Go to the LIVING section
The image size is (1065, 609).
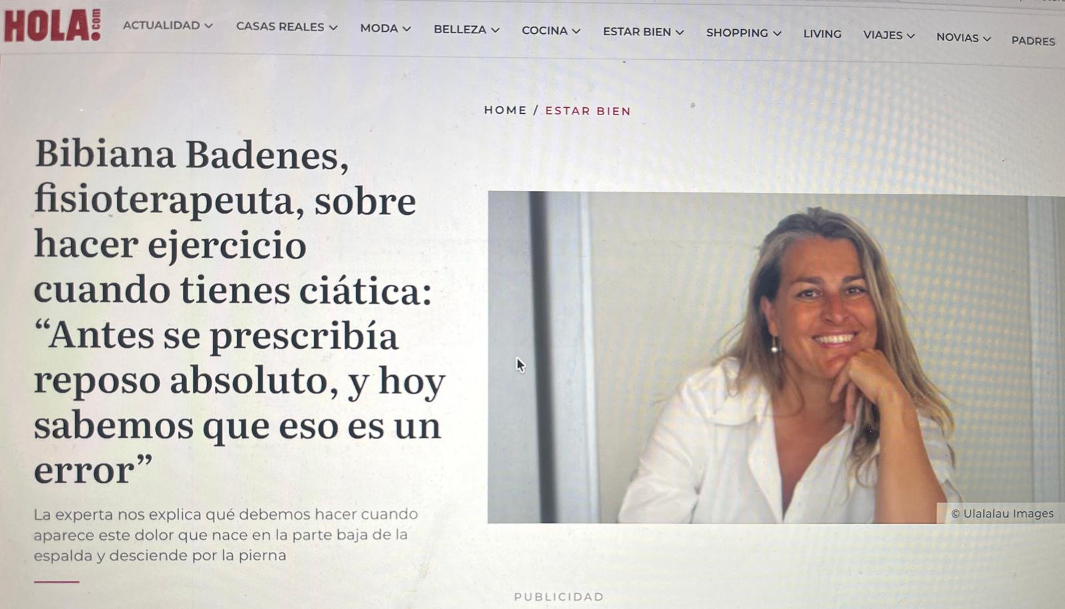[x=822, y=34]
